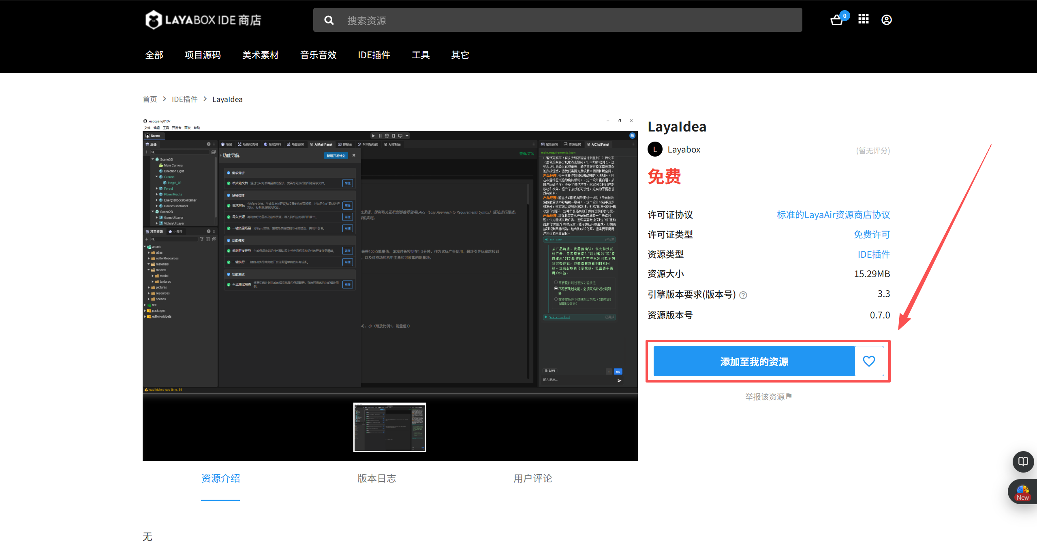Click the LayaIdea product title
The width and height of the screenshot is (1037, 545).
pos(677,127)
